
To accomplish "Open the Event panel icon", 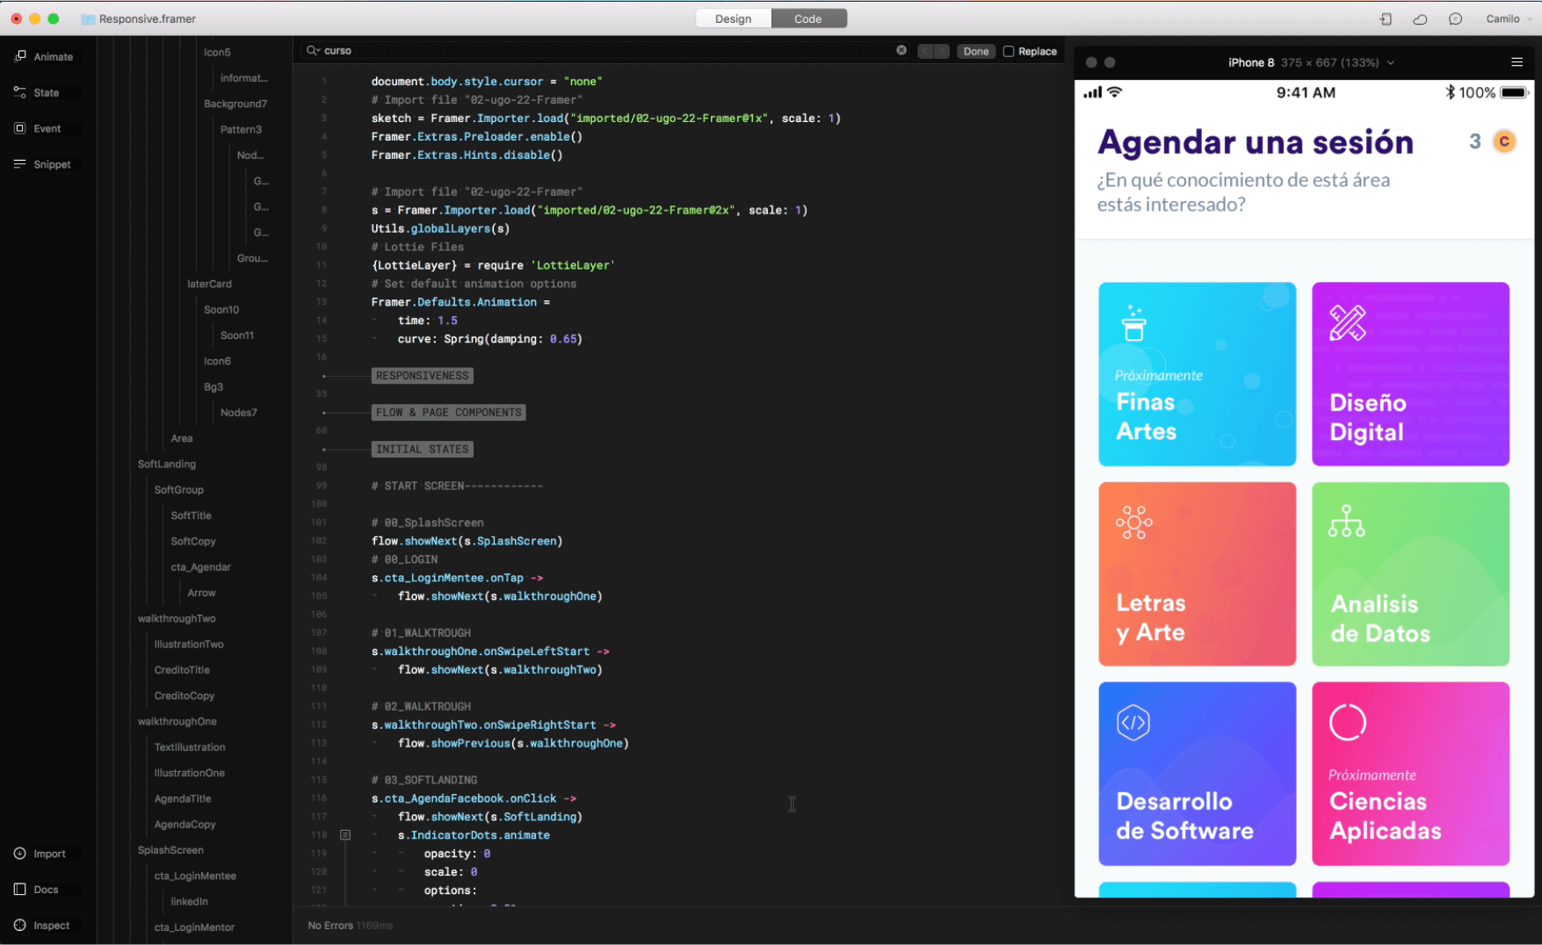I will (20, 128).
